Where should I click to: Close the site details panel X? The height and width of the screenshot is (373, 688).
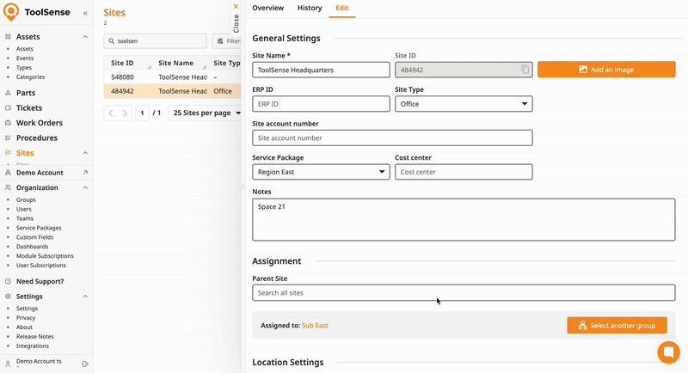[x=236, y=6]
